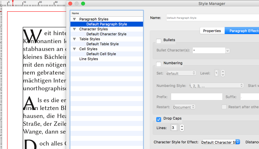
Task: Open the Bullet Character(s) dropdown
Action: coord(228,51)
